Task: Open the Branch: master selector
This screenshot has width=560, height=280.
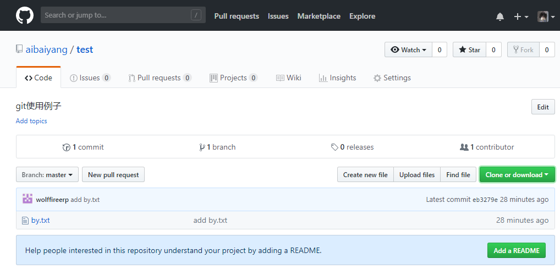Action: [47, 175]
